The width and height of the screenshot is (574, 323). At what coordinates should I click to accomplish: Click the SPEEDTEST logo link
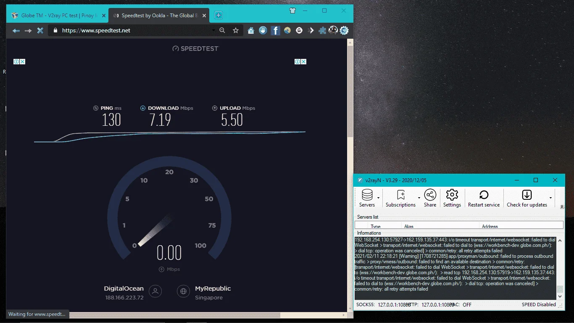195,48
